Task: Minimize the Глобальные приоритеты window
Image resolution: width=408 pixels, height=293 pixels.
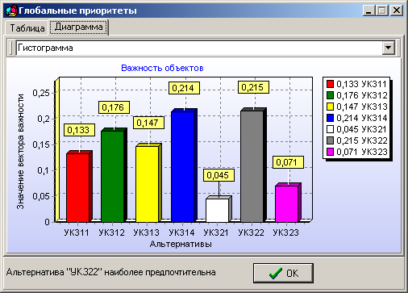Action: 368,10
